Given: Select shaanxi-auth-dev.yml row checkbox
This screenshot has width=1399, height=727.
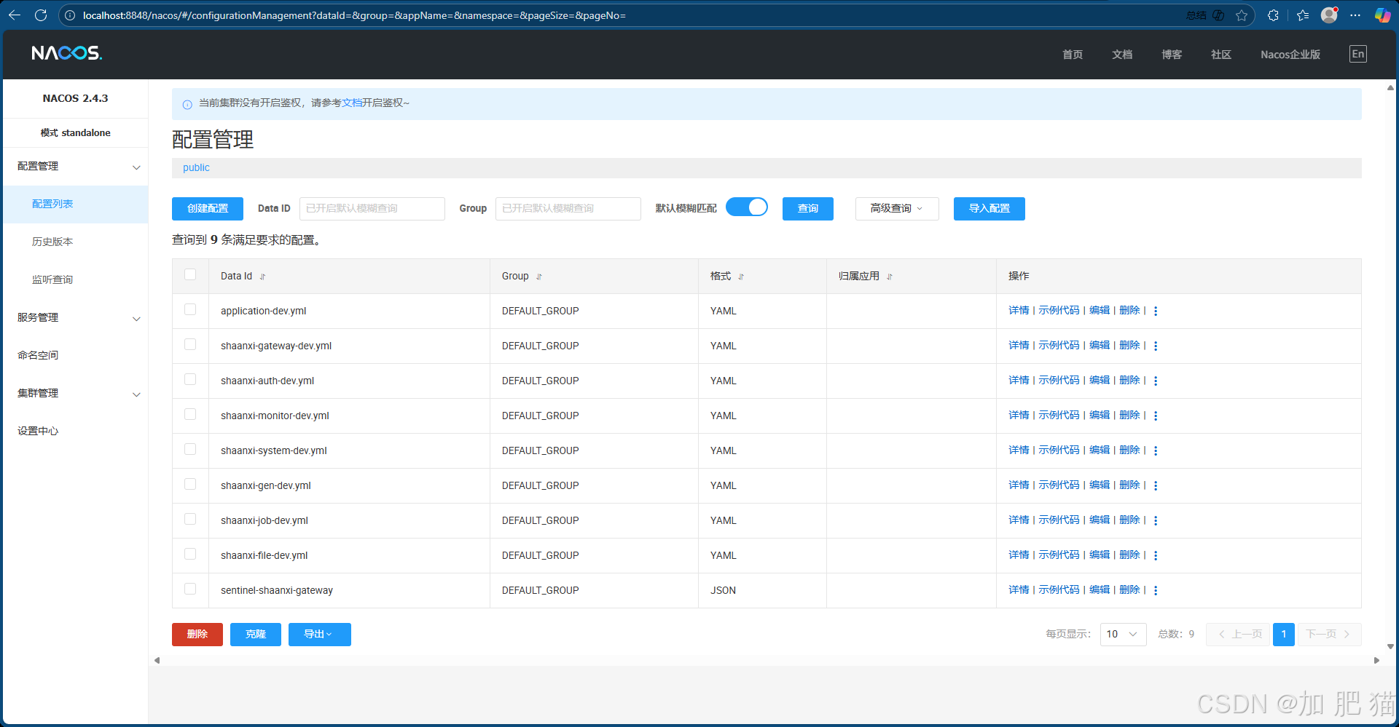Looking at the screenshot, I should pyautogui.click(x=190, y=379).
